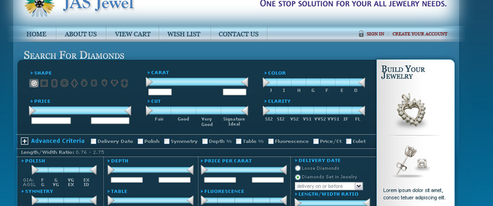Image resolution: width=493 pixels, height=206 pixels.
Task: Click the padlock icon beside Sign In
Action: click(x=361, y=34)
